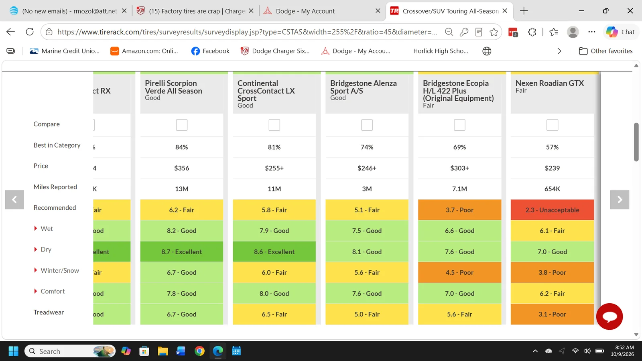The width and height of the screenshot is (642, 361).
Task: Show more favorites bar items chevron
Action: 559,51
